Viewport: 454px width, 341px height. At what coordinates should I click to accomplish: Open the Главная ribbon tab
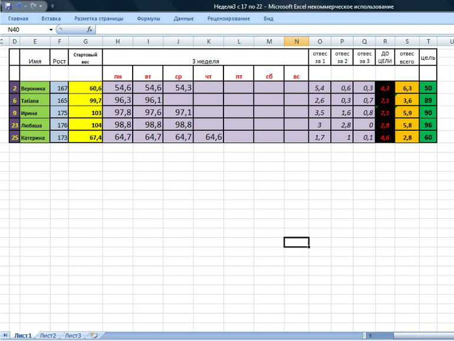[x=18, y=18]
